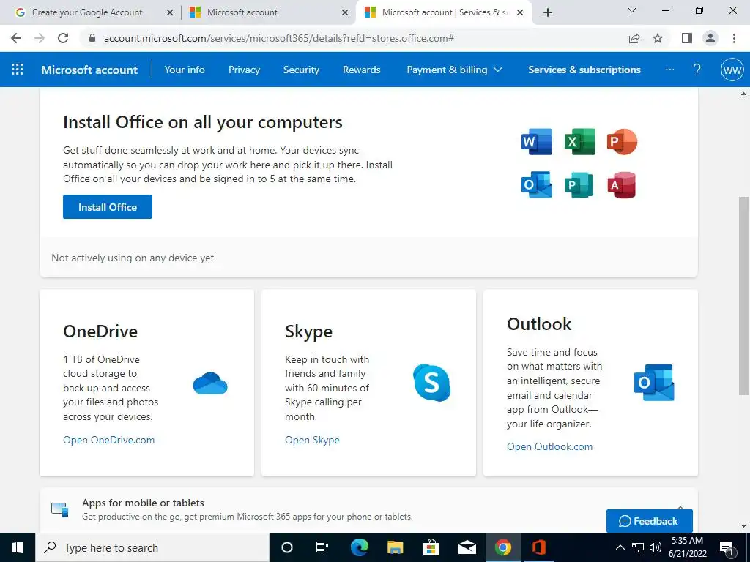
Task: Open Services & subscriptions section
Action: [584, 70]
